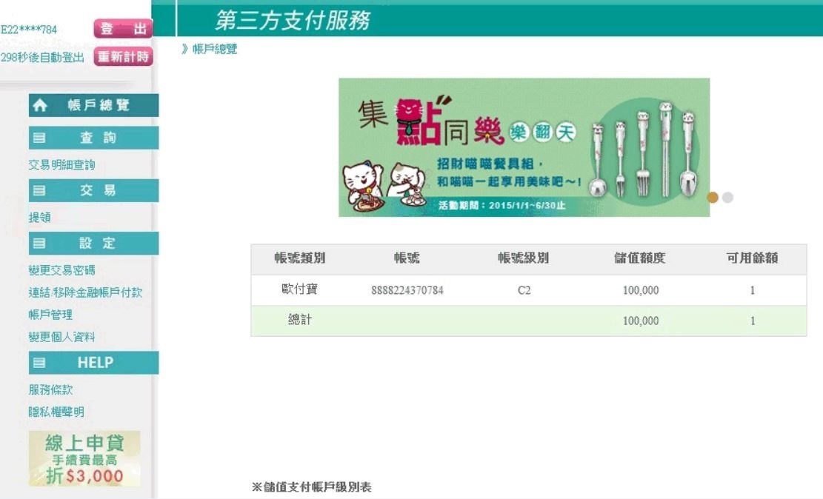View the 服務條款 terms of service
Screen dimensions: 823x499
tap(50, 389)
